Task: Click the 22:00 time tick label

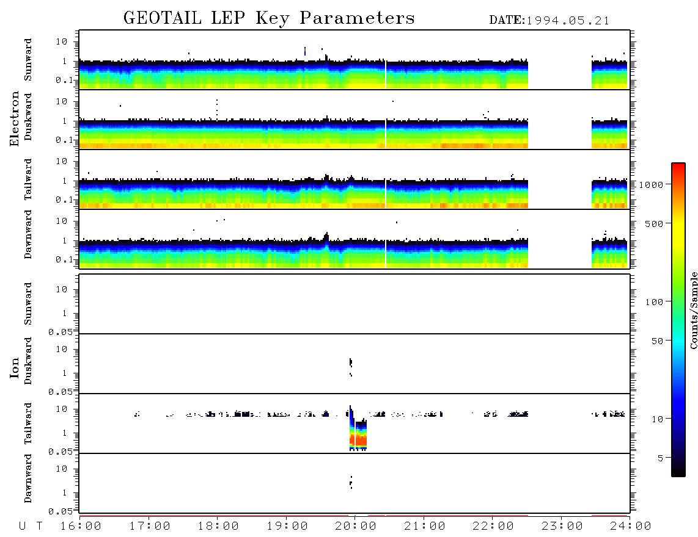Action: click(x=493, y=527)
